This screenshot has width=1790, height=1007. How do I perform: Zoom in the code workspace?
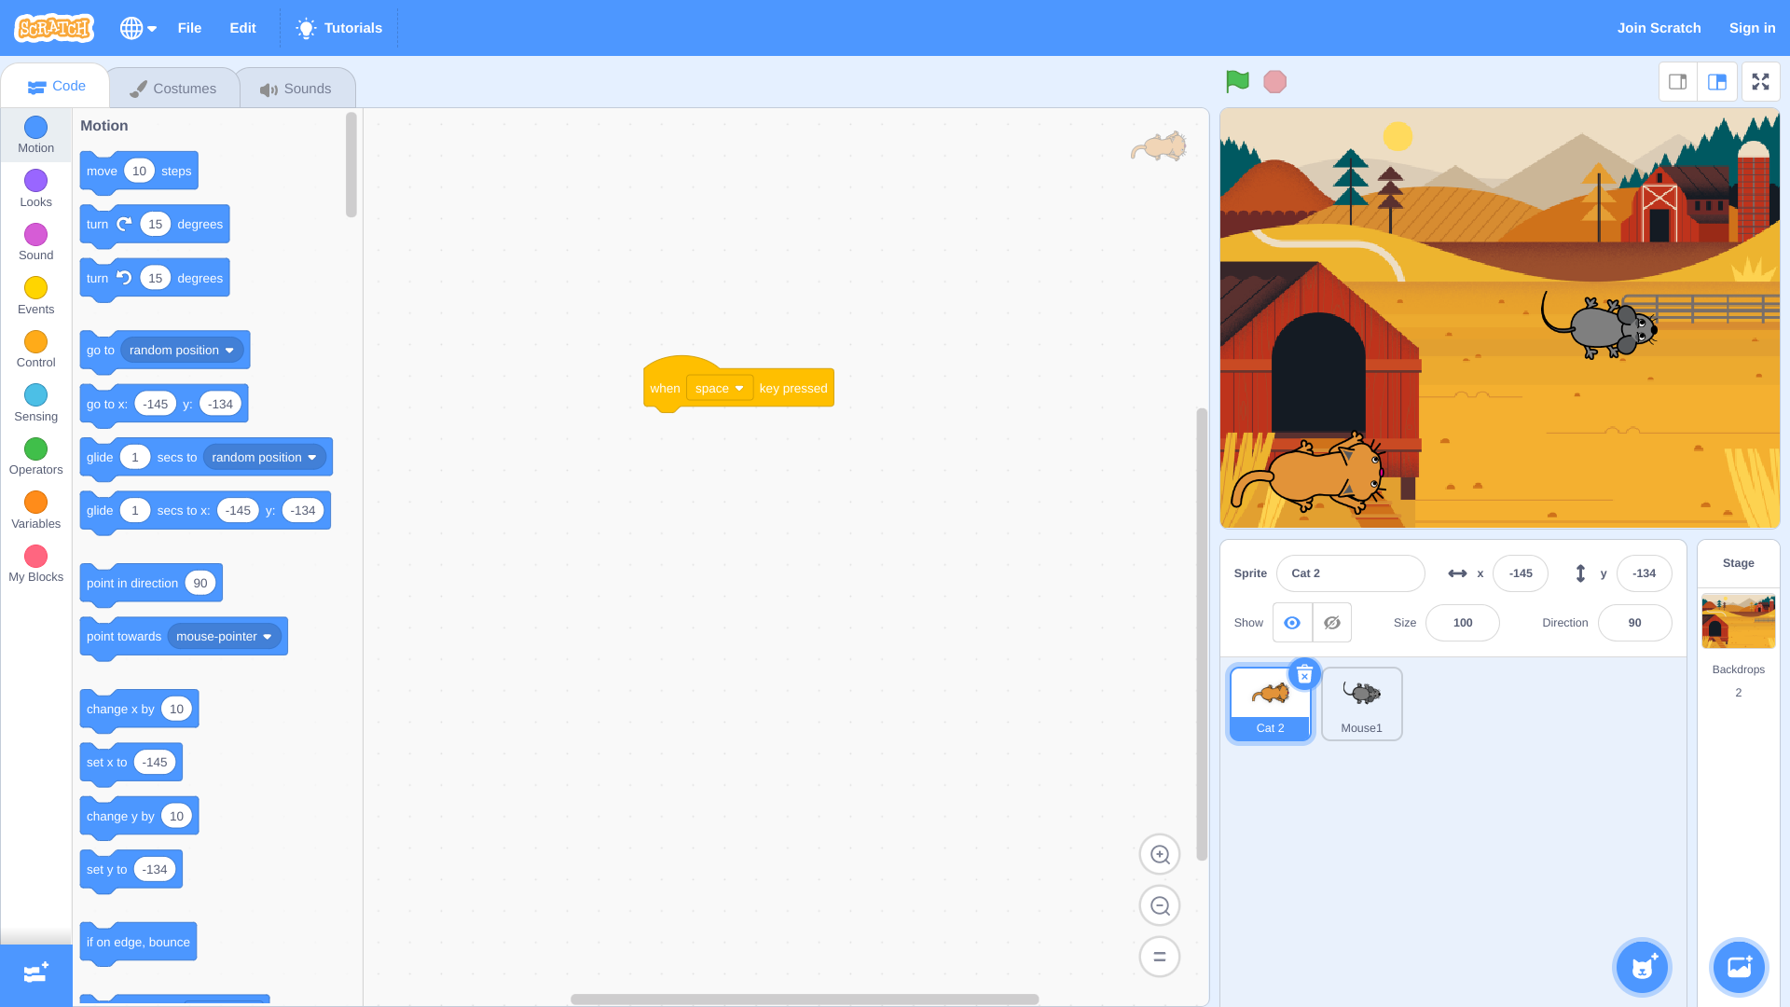pos(1160,854)
